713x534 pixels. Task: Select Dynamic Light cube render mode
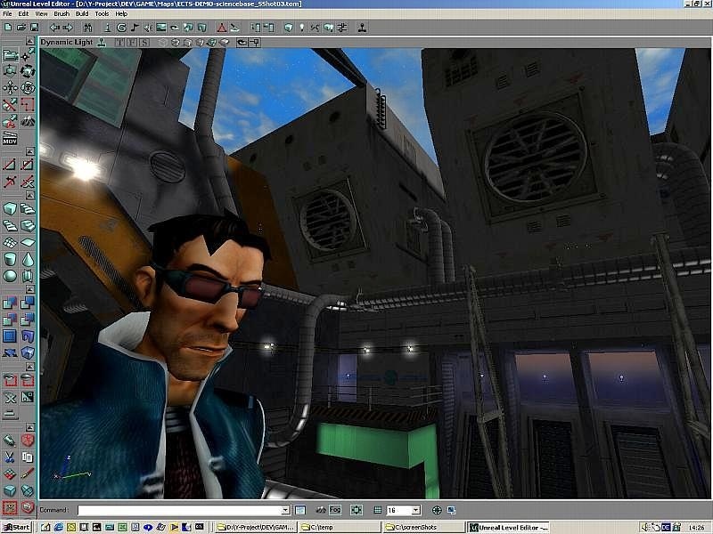click(x=212, y=43)
